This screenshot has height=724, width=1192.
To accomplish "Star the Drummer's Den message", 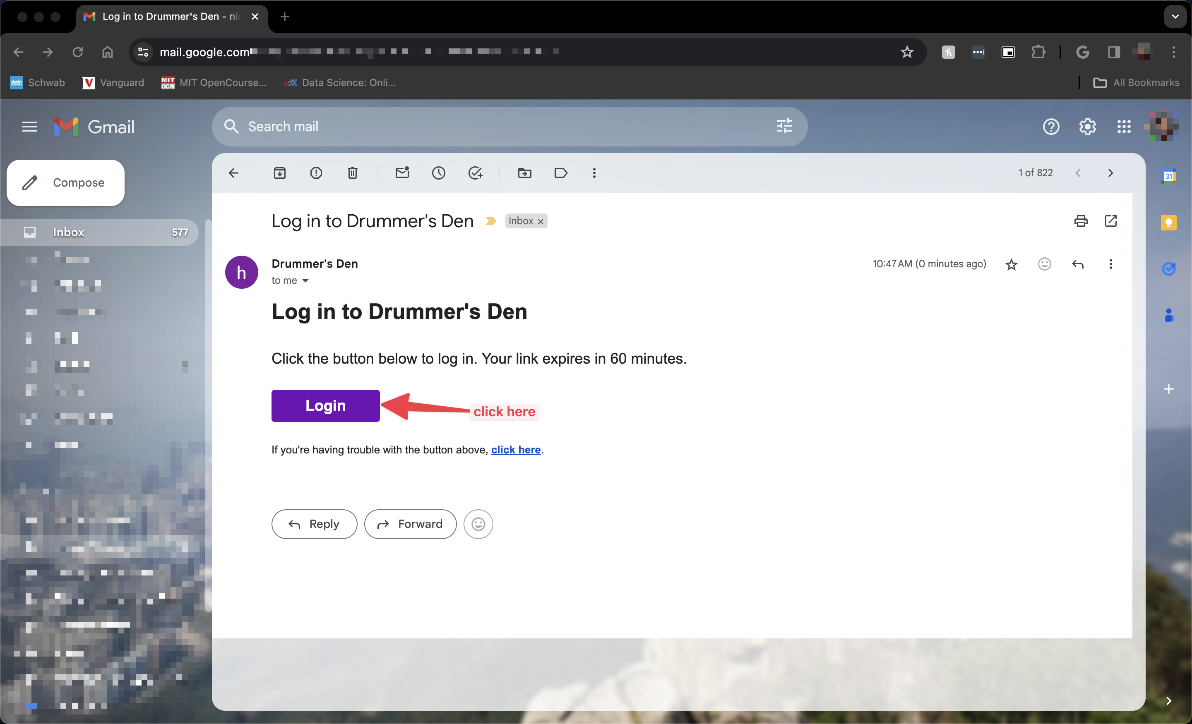I will 1011,264.
